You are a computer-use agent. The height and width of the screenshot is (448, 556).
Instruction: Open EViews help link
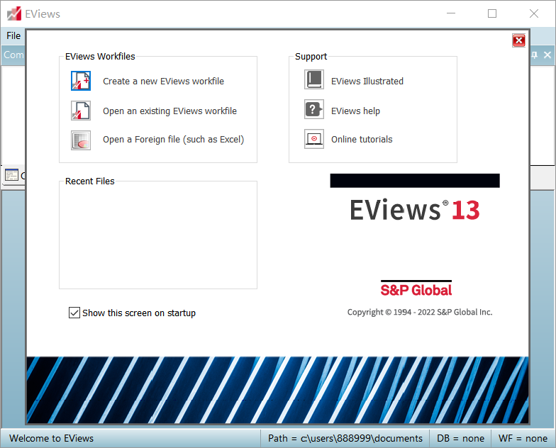coord(355,111)
